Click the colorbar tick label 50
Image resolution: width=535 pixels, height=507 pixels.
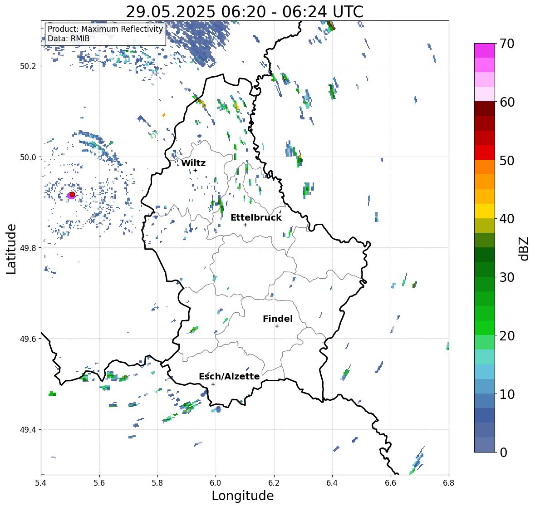(507, 161)
